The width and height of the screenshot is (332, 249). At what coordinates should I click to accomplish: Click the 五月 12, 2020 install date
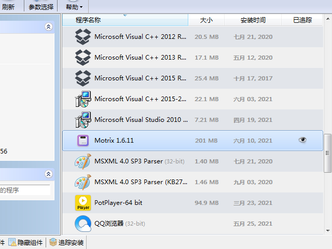pyautogui.click(x=253, y=58)
